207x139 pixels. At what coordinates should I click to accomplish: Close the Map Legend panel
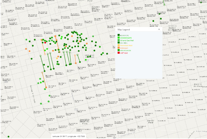(159, 29)
